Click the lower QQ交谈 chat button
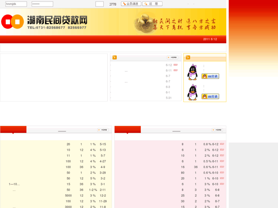Viewport: 278px width, 208px height. click(210, 96)
